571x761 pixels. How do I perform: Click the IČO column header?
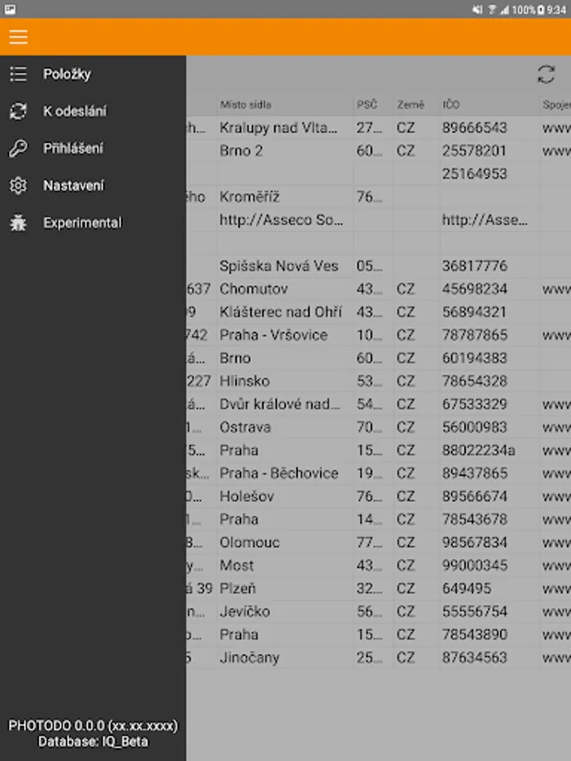coord(451,104)
